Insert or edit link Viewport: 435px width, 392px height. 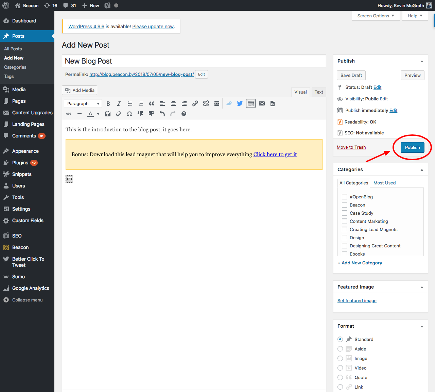point(195,104)
